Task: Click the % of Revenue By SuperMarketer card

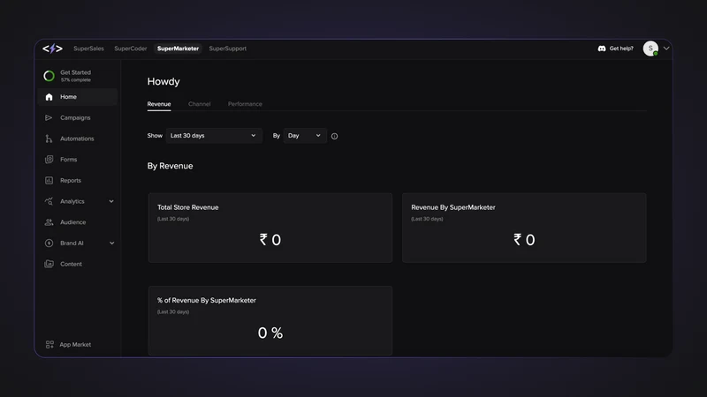Action: point(270,320)
